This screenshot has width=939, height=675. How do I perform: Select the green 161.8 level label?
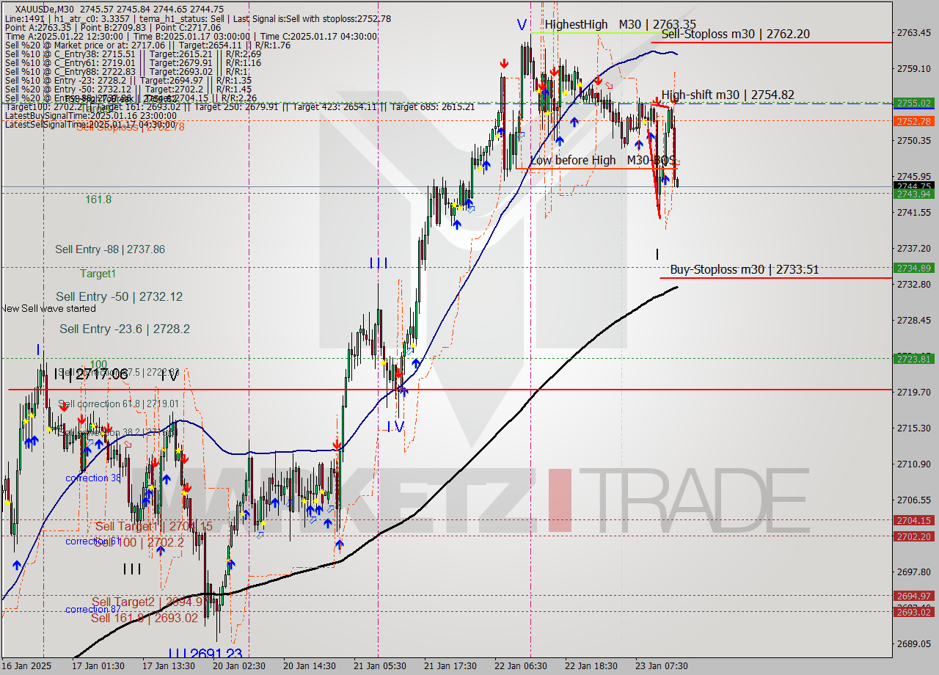click(x=98, y=200)
